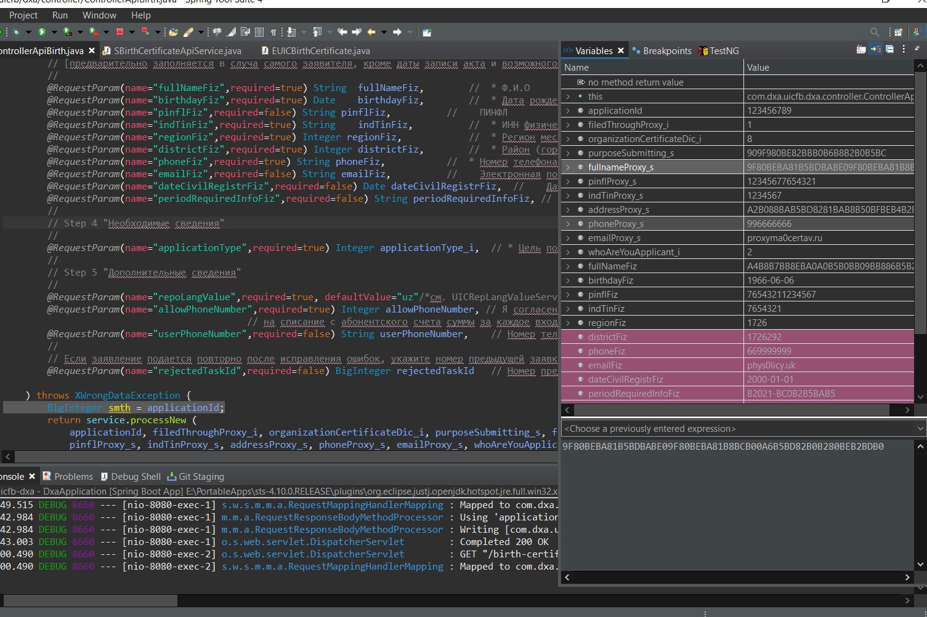Click the Variables view horizontal scrollbar
The image size is (927, 617).
click(x=733, y=410)
